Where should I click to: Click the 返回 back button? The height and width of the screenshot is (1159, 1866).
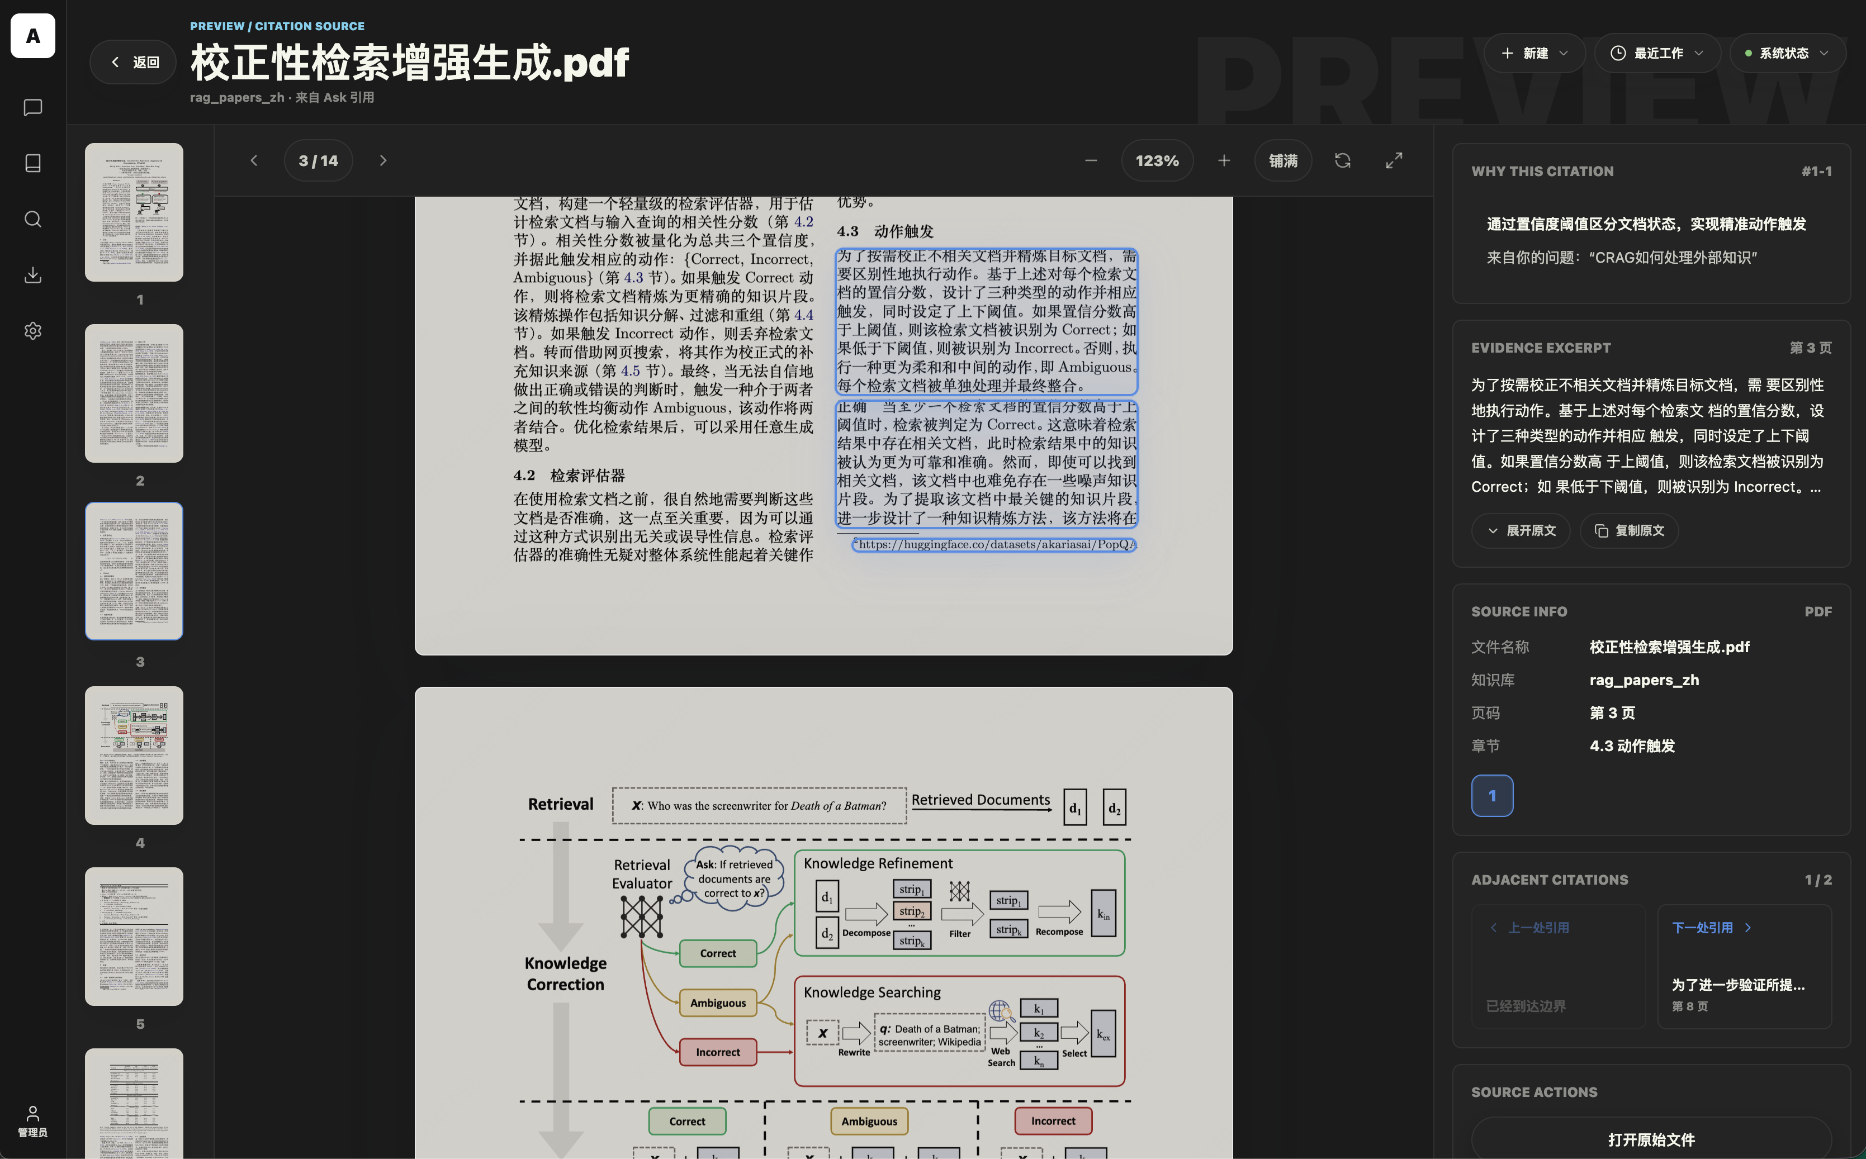click(134, 62)
